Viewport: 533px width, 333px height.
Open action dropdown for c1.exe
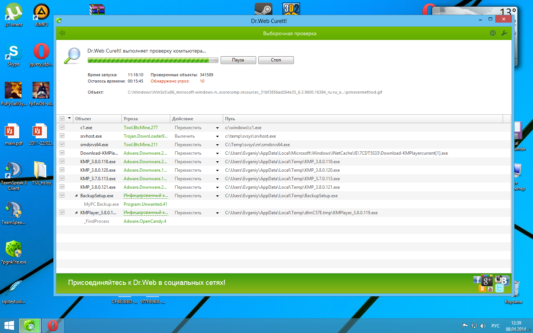click(x=217, y=128)
